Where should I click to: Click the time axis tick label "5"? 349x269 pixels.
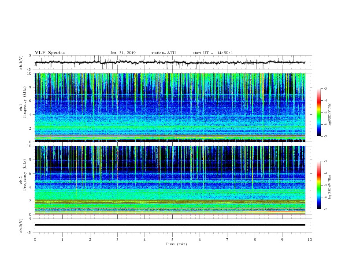coord(172,240)
